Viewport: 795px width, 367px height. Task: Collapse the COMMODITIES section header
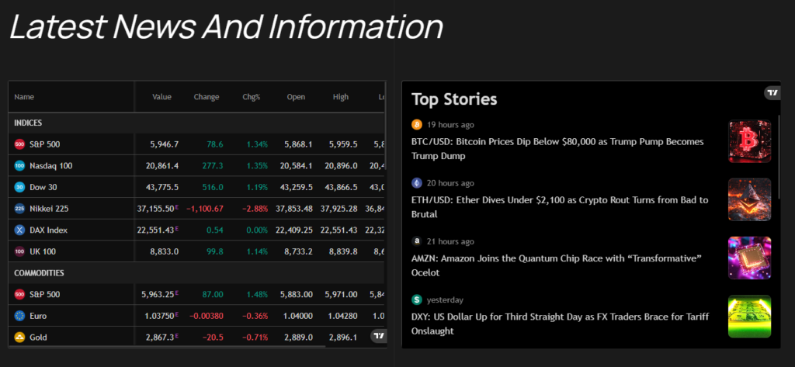38,273
